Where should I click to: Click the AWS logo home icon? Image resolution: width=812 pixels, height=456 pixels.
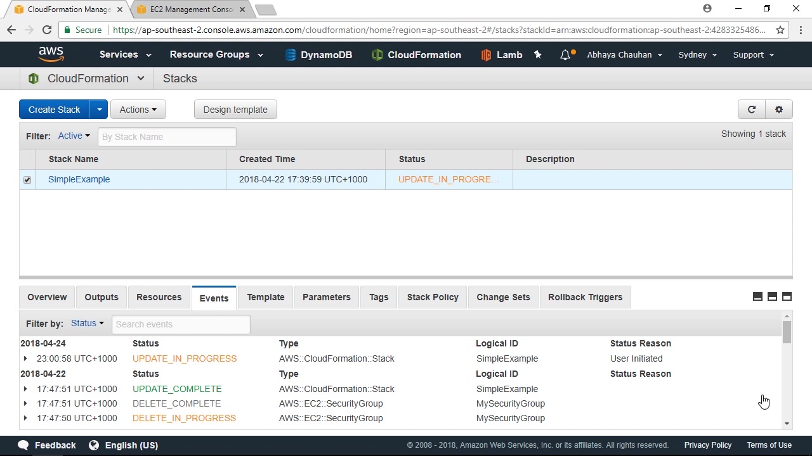(x=51, y=54)
